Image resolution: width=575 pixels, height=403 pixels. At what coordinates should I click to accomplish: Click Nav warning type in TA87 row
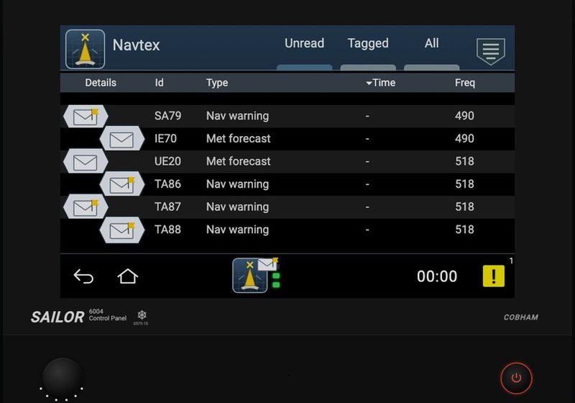[237, 207]
